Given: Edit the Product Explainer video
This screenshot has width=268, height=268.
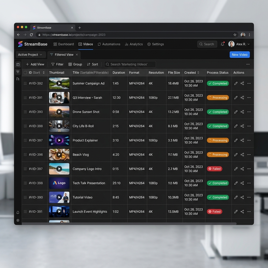Looking at the screenshot, I should click(236, 140).
